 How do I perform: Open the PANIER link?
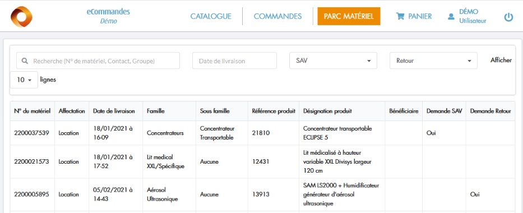pyautogui.click(x=414, y=16)
